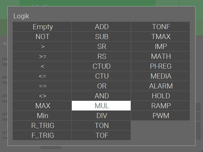Pick the ALARM function block
Image resolution: width=203 pixels, height=152 pixels.
coord(161,86)
